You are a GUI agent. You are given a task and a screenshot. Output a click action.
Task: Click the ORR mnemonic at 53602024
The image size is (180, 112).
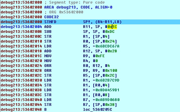(48, 66)
